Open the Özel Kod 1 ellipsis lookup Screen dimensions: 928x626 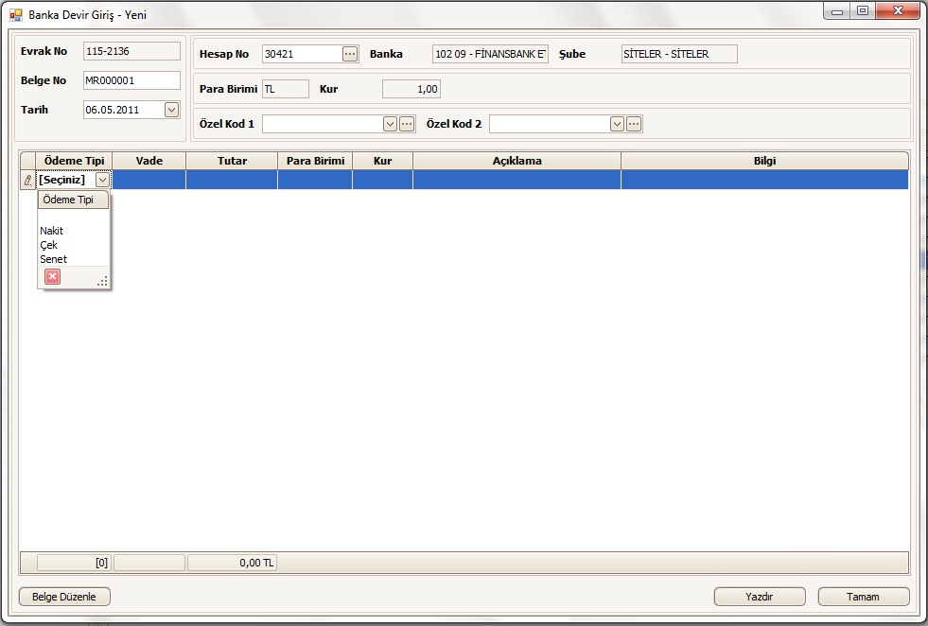(407, 124)
